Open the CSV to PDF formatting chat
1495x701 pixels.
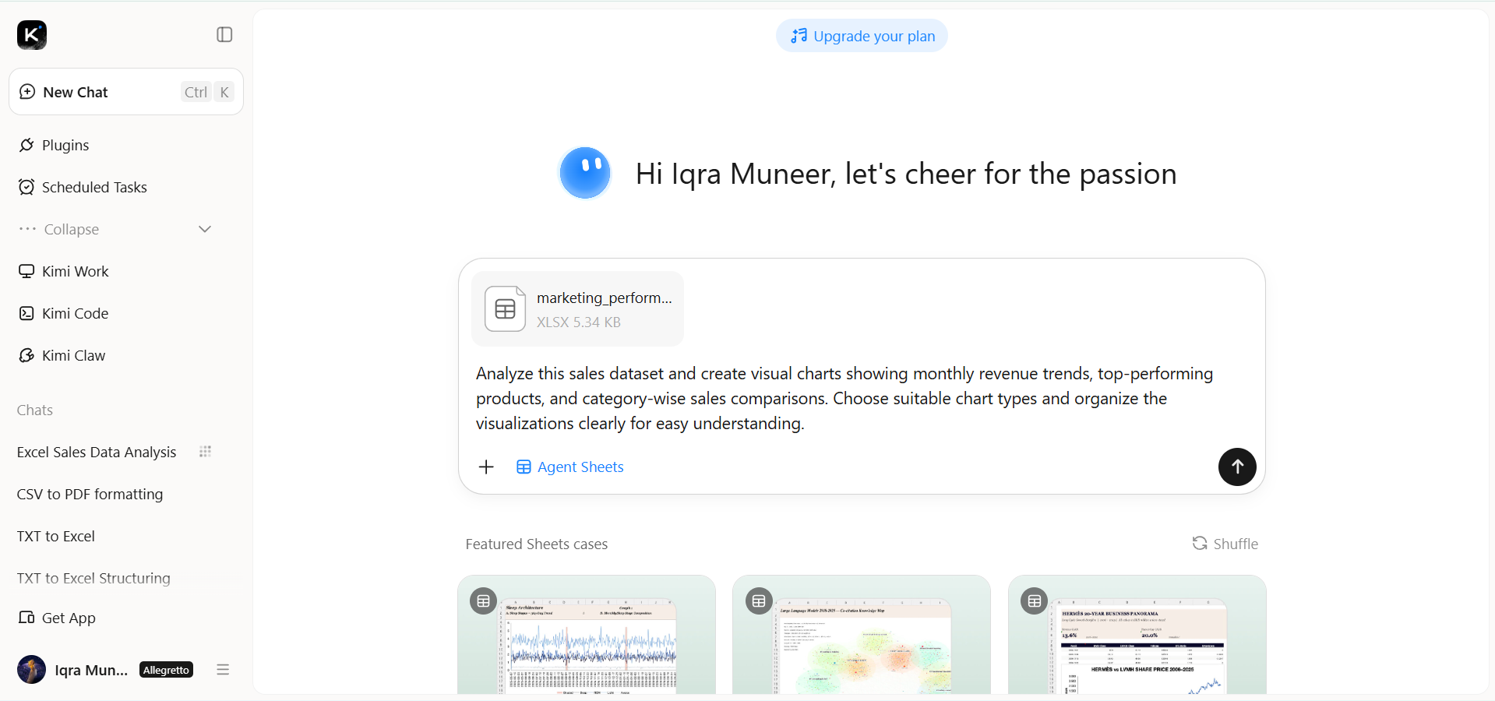[x=90, y=494]
